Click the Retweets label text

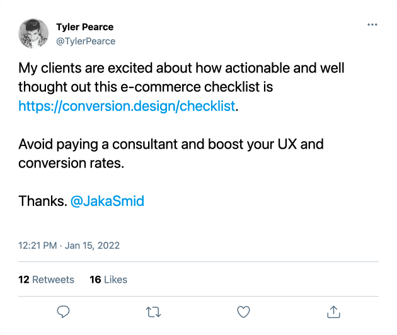coord(53,280)
